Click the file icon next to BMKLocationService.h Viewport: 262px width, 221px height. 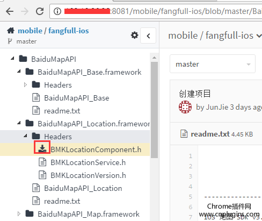(42, 162)
